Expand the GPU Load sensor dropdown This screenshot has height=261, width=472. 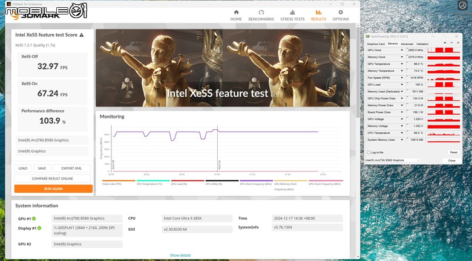(402, 85)
